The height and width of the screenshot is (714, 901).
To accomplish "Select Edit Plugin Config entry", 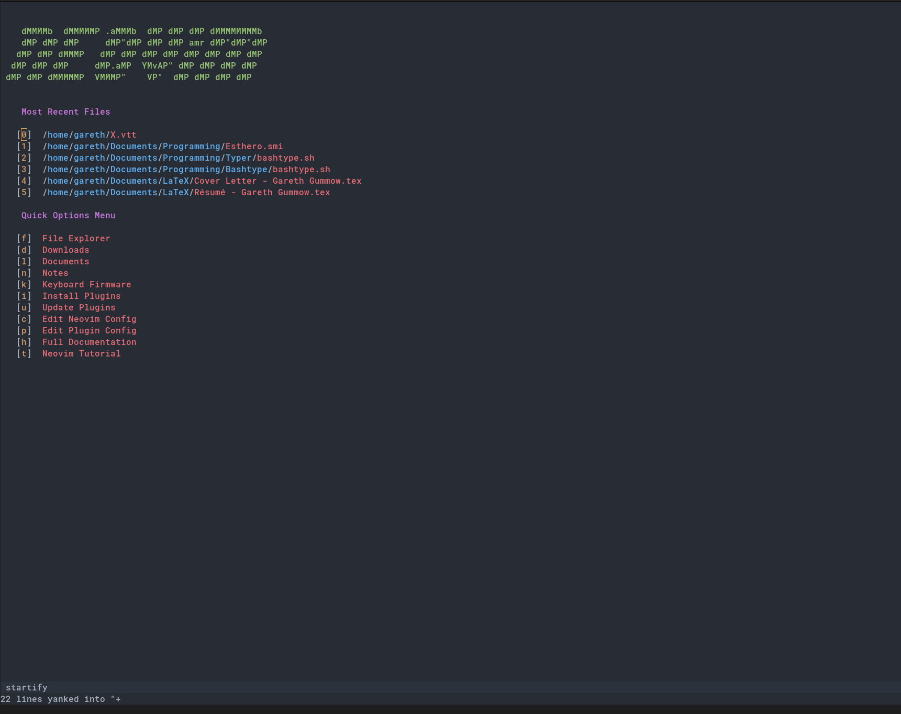I will pyautogui.click(x=90, y=330).
